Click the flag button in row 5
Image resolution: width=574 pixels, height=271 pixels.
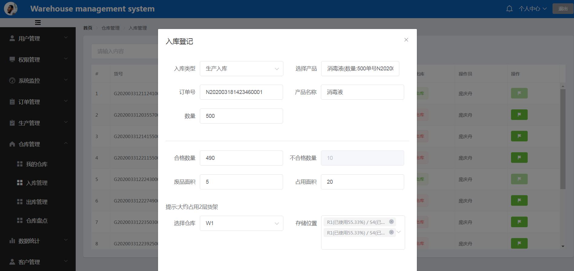tap(519, 179)
